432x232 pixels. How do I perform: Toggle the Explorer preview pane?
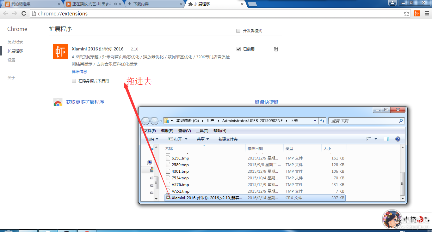386,139
